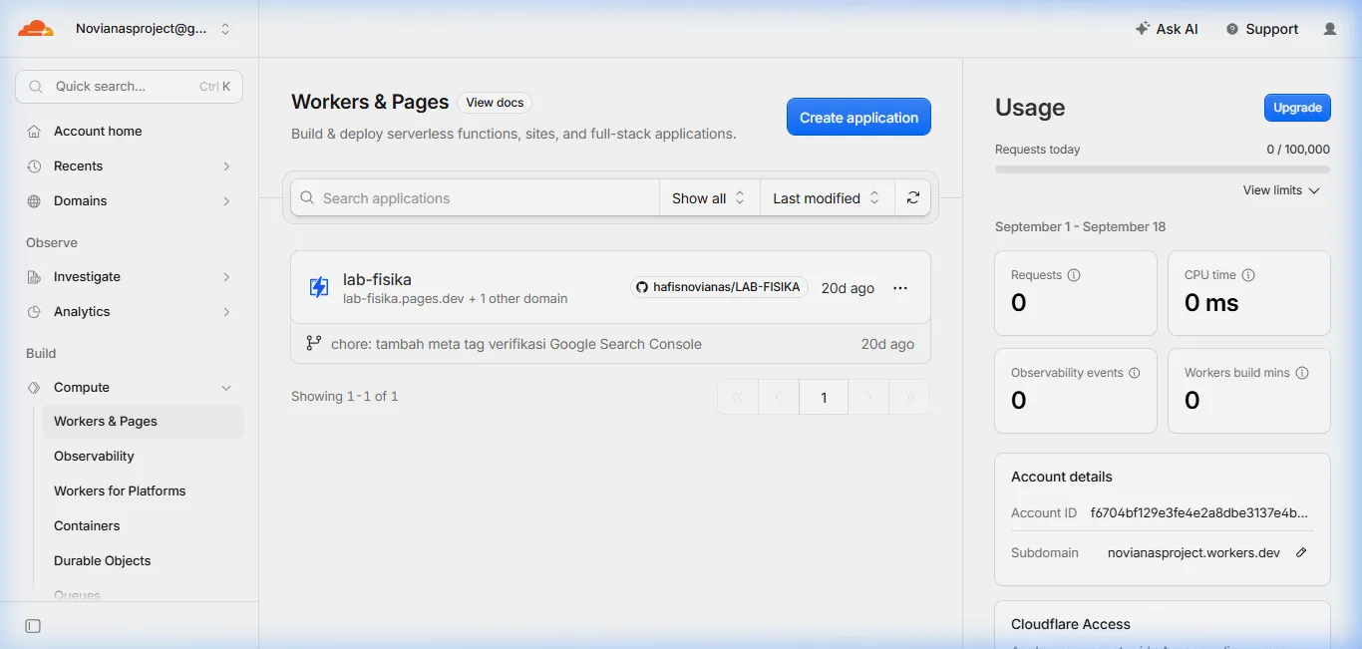Edit the subdomain with the pencil icon
Screen dimensions: 1362x649
click(x=1301, y=552)
